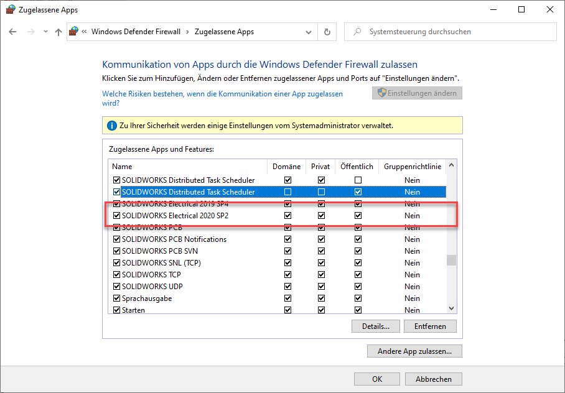
Task: Click the double chevron before Windows Defender Firewall
Action: click(84, 32)
